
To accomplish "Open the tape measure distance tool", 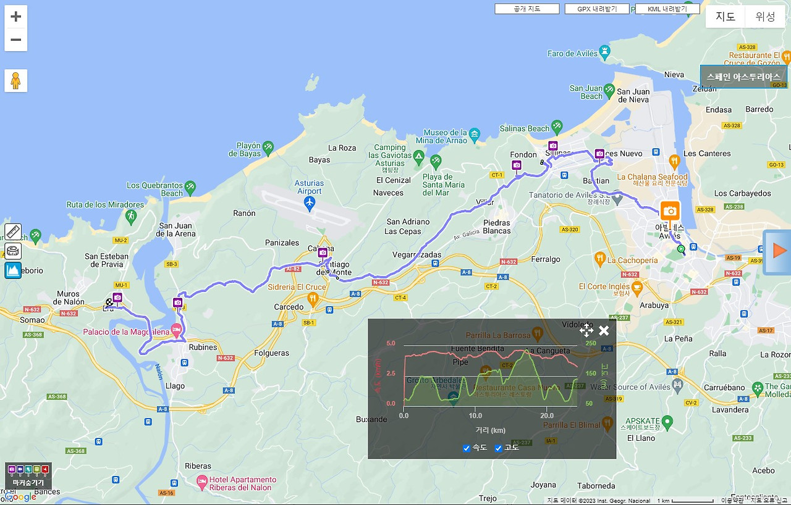I will coord(13,251).
